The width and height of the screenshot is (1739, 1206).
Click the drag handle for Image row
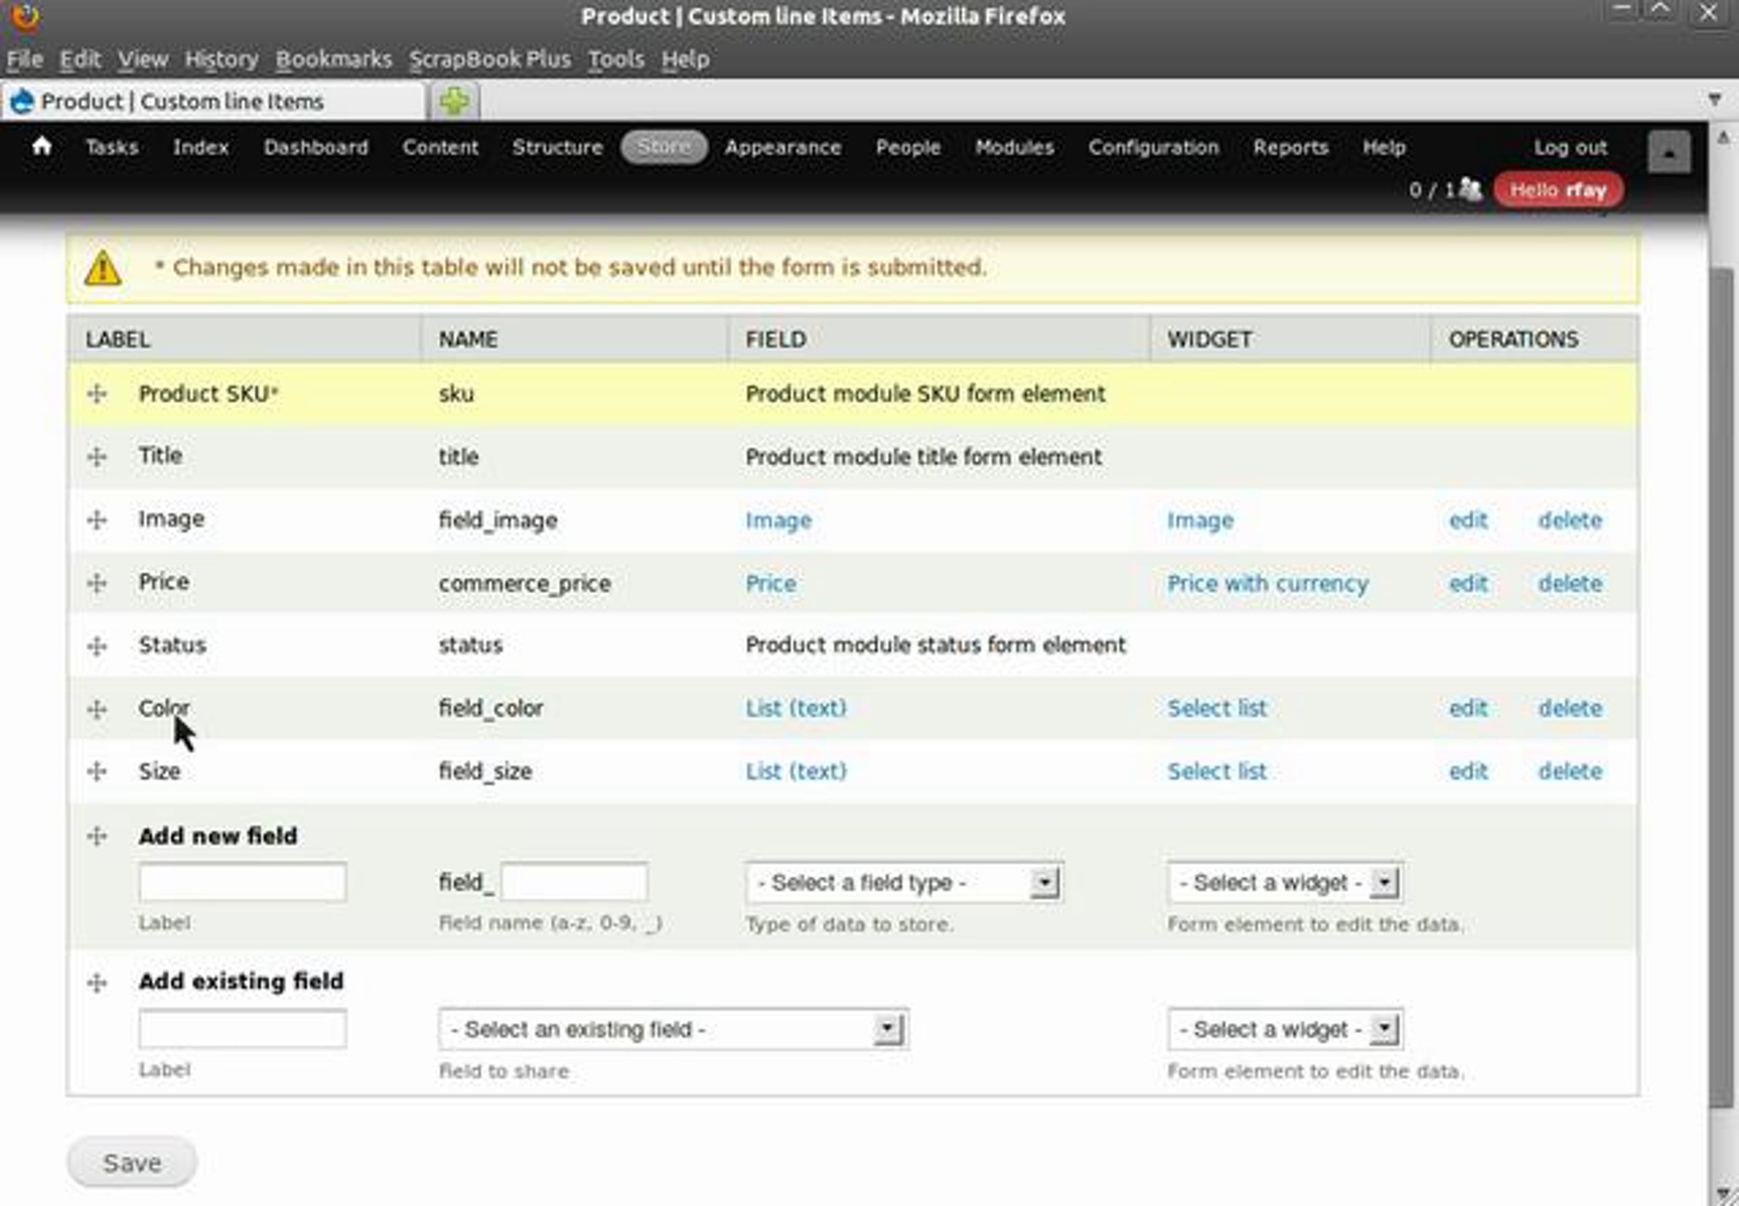click(97, 520)
